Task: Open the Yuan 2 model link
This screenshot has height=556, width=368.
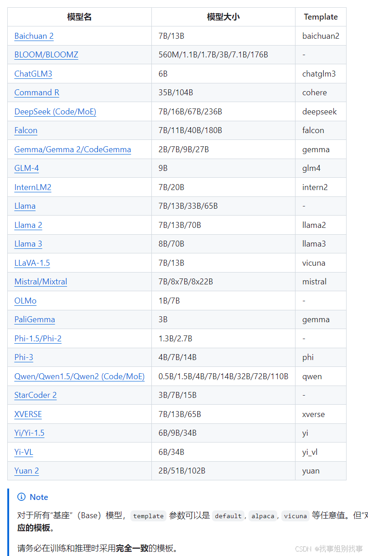Action: pos(26,471)
